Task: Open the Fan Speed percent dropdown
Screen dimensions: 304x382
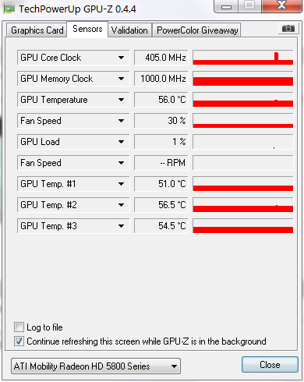Action: point(73,121)
